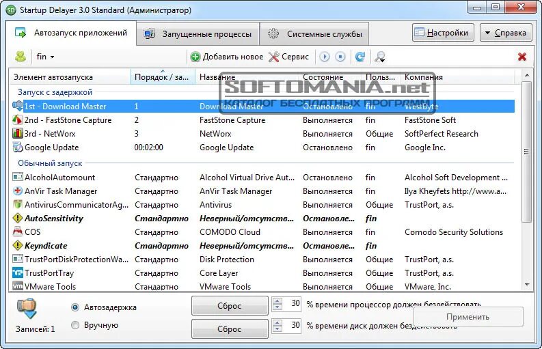The height and width of the screenshot is (349, 542).
Task: Select the FastStone Capture entry icon
Action: click(x=18, y=120)
